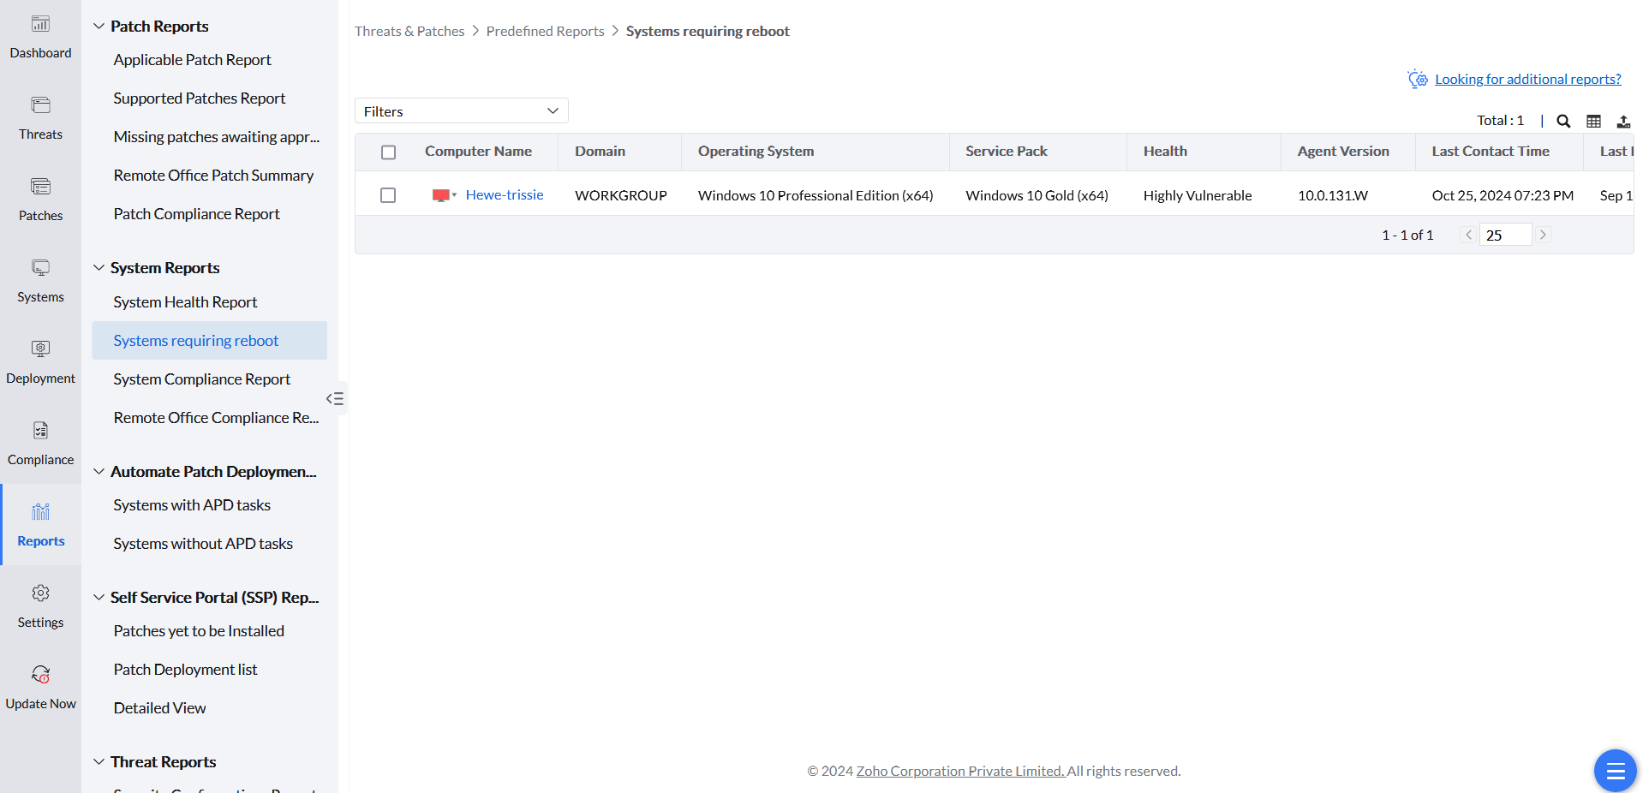The width and height of the screenshot is (1643, 793).
Task: Click the rows-per-page field showing 25
Action: click(x=1505, y=235)
